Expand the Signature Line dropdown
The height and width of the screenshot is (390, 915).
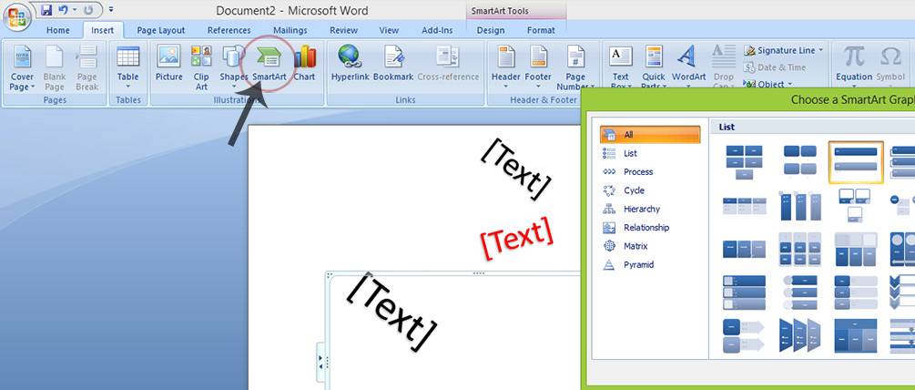pyautogui.click(x=820, y=51)
